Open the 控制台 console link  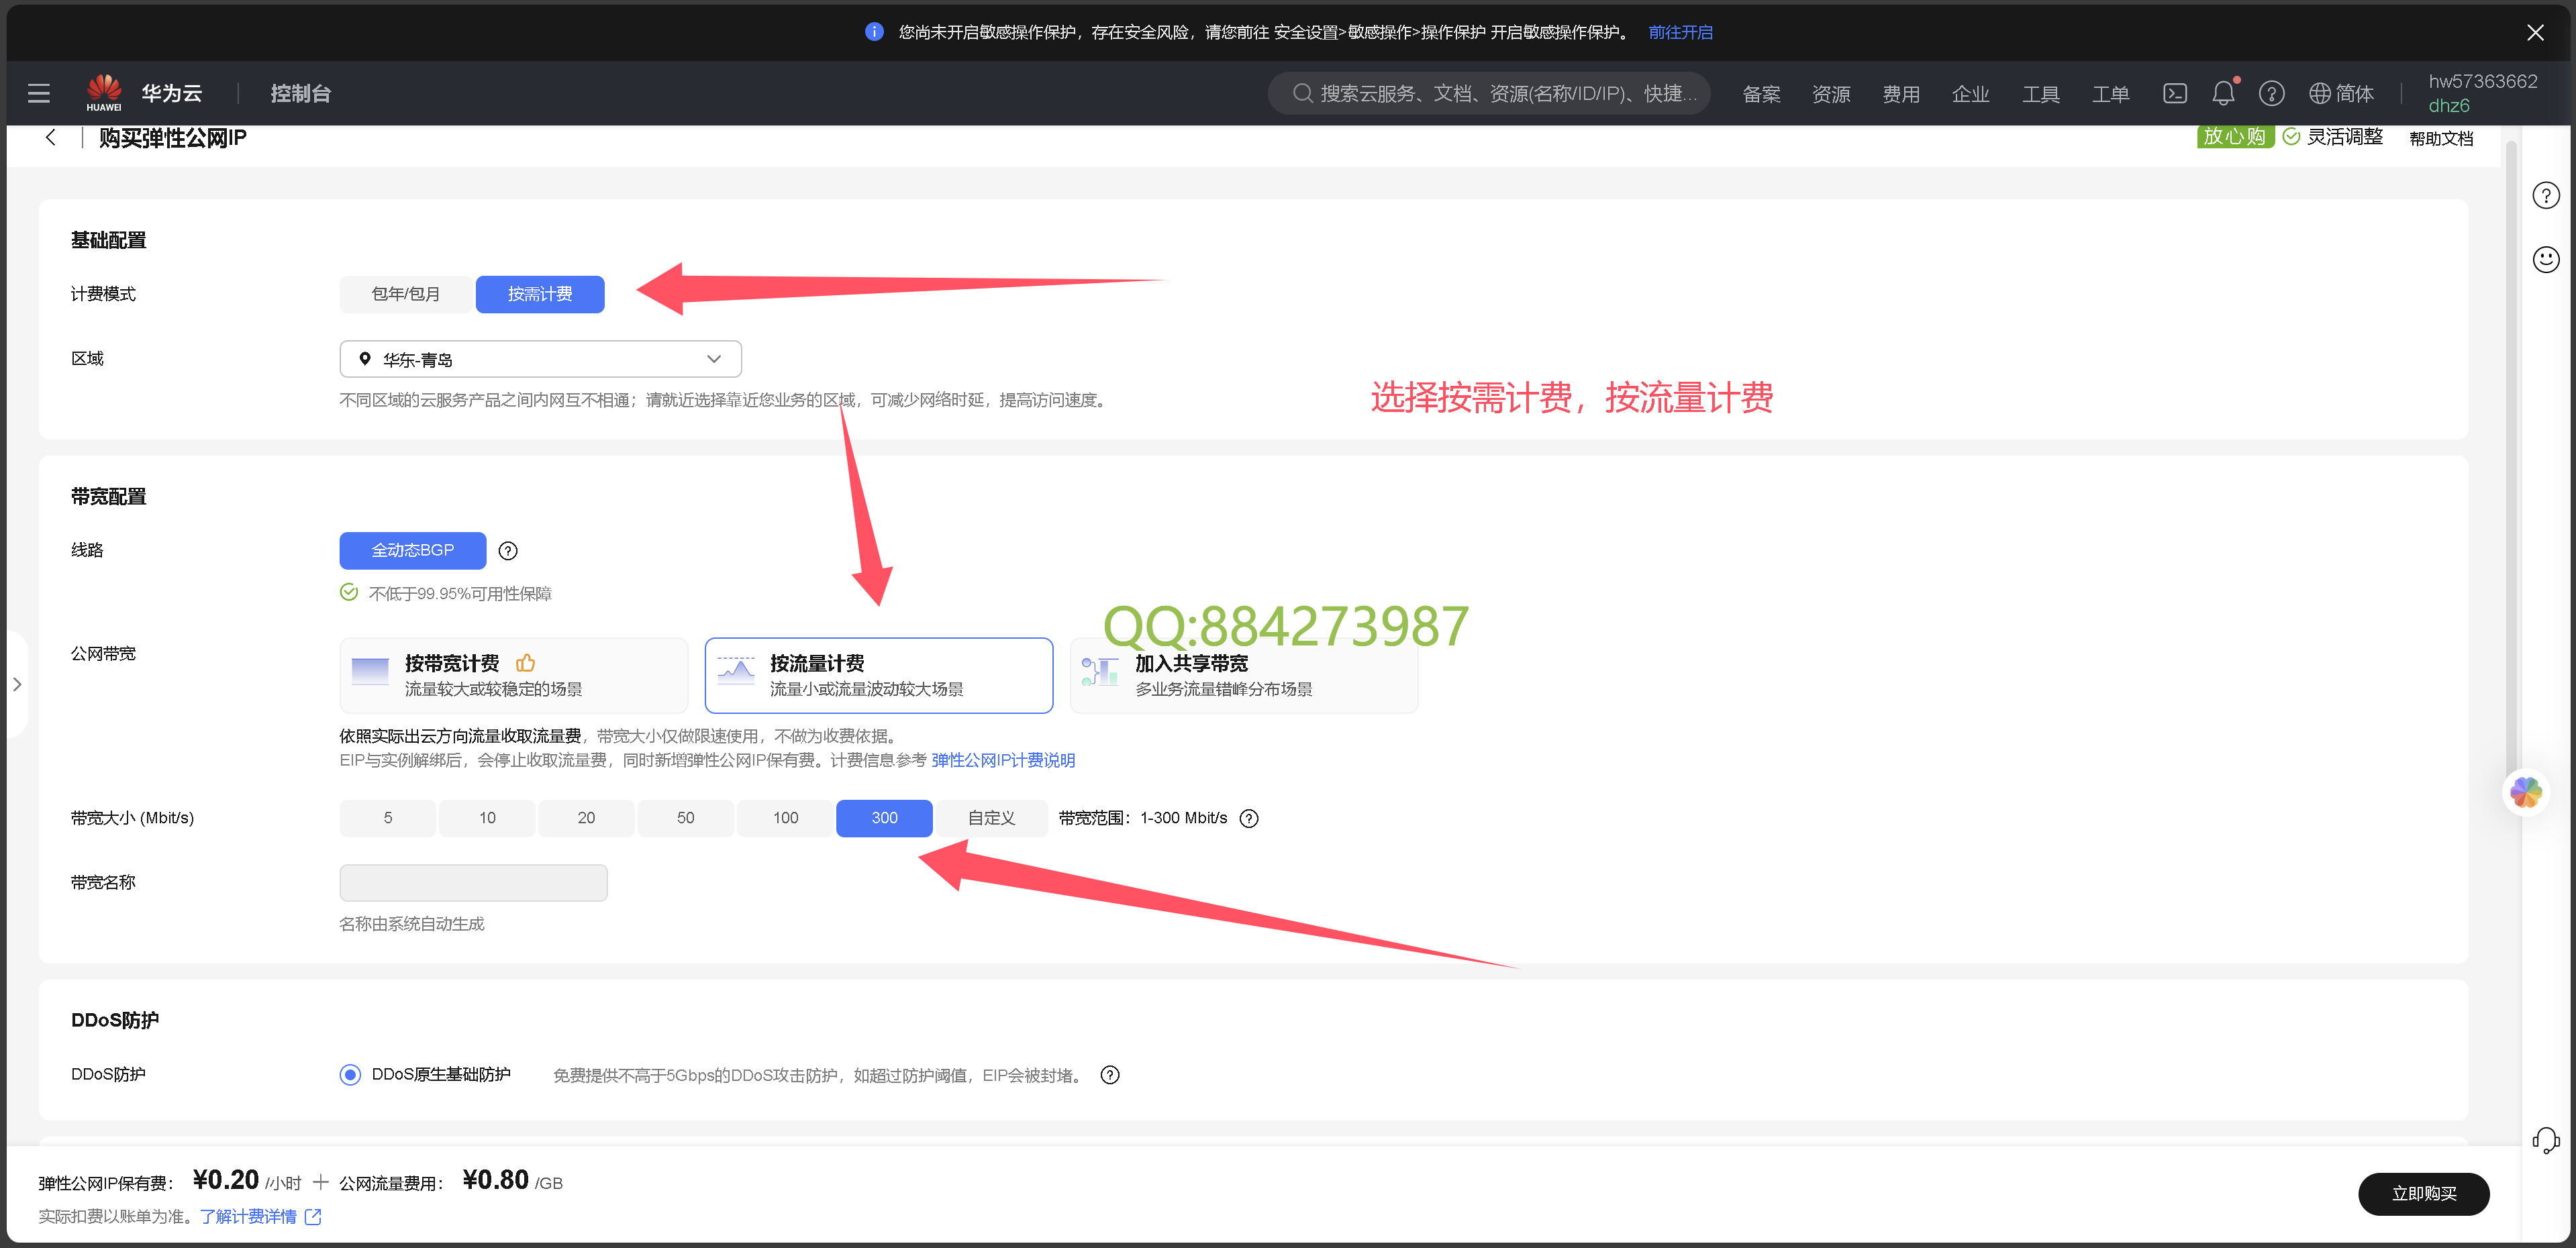pyautogui.click(x=301, y=93)
